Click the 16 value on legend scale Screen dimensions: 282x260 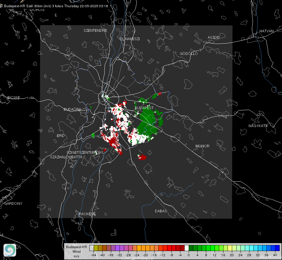pos(223,255)
